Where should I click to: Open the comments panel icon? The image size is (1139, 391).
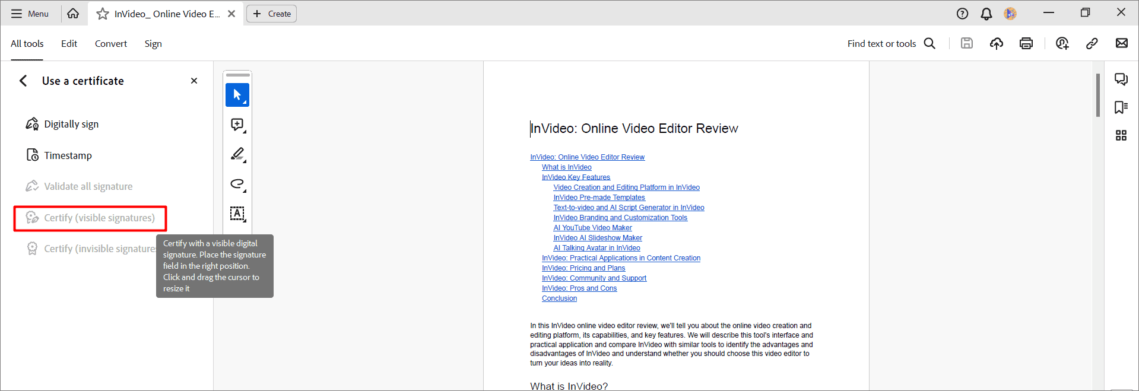(x=1121, y=80)
